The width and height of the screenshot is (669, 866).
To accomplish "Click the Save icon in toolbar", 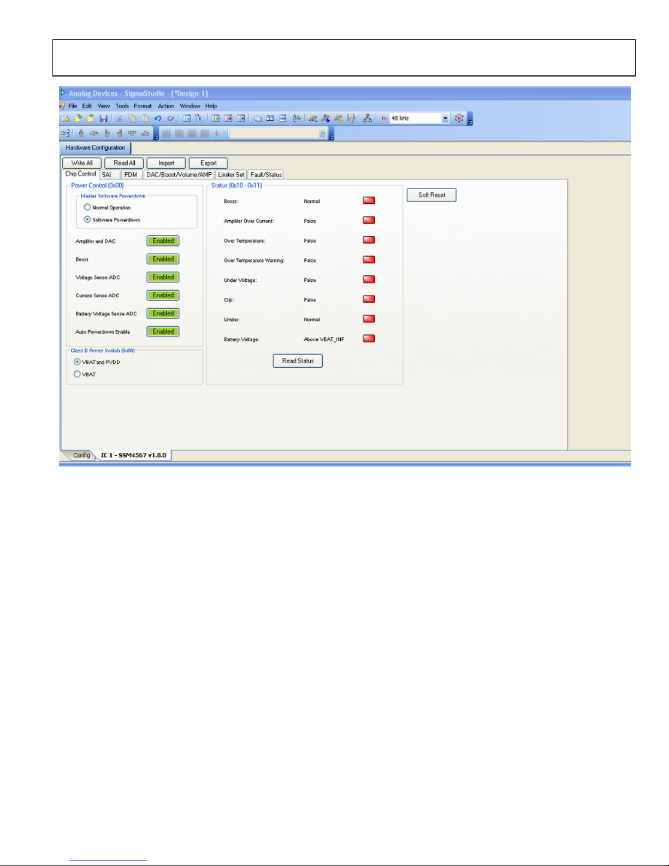I will 103,119.
